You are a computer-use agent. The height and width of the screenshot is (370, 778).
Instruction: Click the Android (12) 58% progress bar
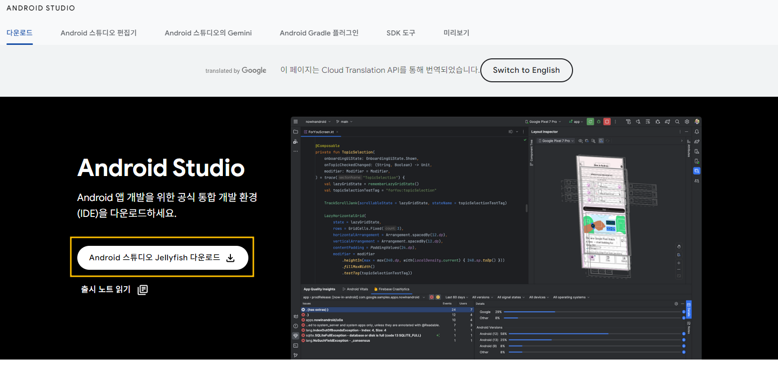[594, 334]
